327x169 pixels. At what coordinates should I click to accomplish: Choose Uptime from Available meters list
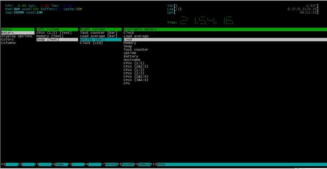coord(130,53)
